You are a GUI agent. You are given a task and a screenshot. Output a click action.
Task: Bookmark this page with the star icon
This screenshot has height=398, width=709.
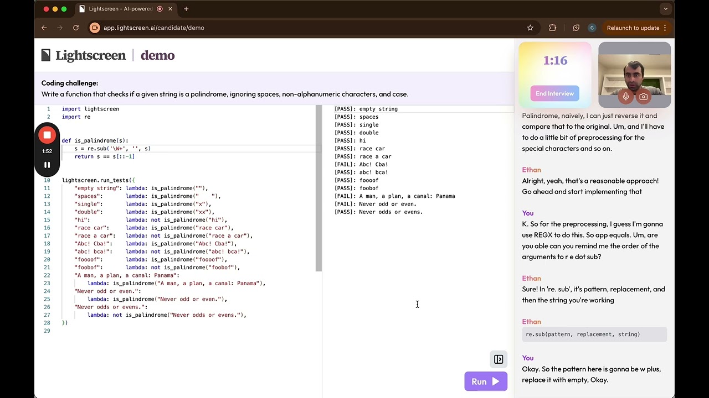click(530, 28)
